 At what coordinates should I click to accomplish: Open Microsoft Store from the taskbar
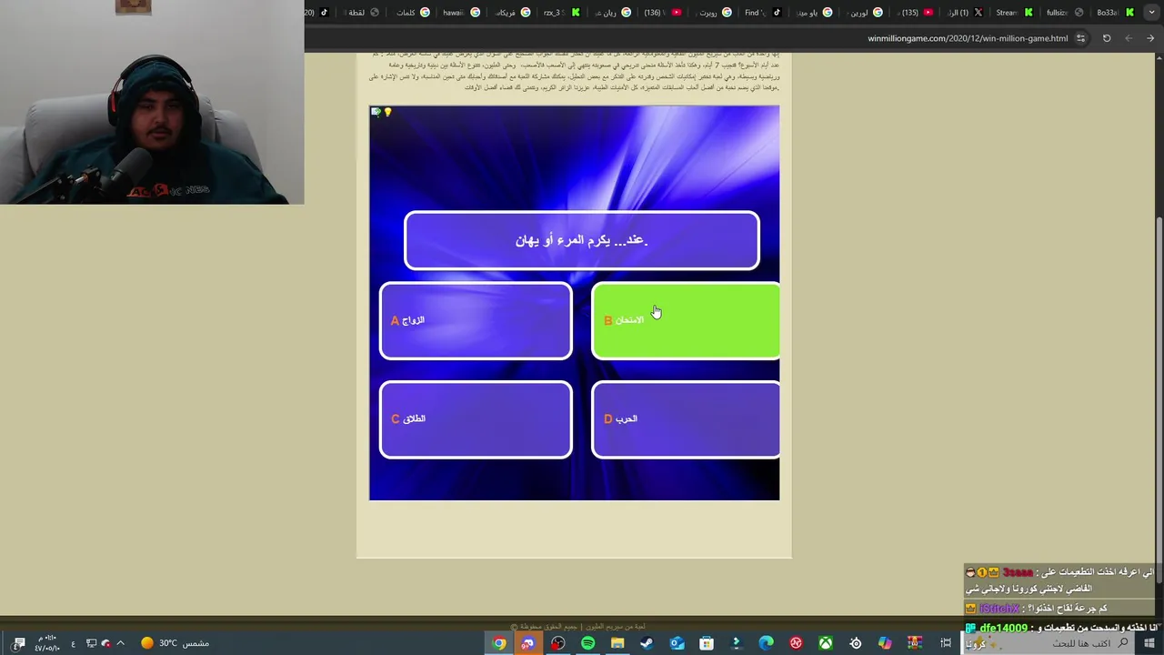click(707, 643)
